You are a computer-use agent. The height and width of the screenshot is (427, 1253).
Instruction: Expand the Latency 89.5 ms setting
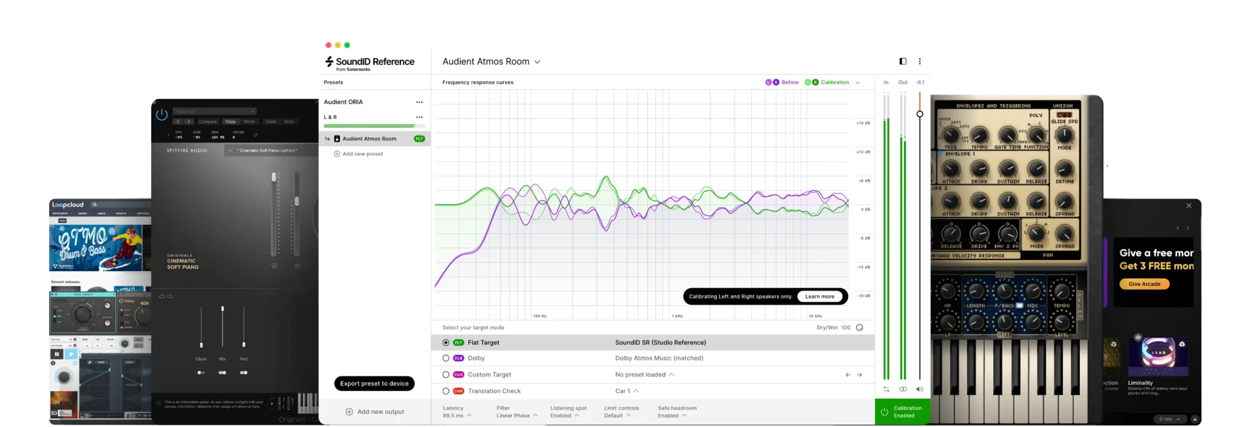pos(457,412)
